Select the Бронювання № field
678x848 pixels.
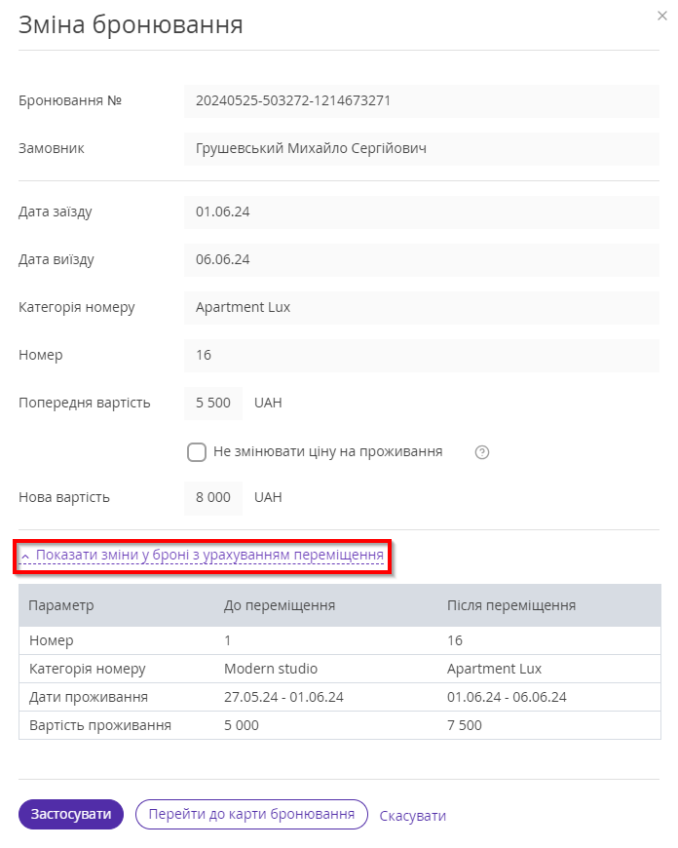421,100
